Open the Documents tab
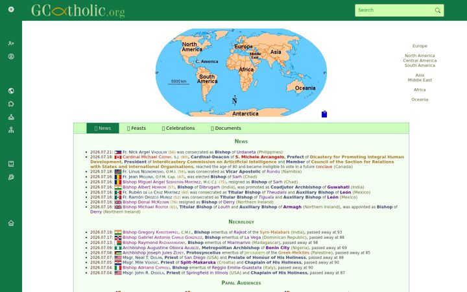This screenshot has height=292, width=467. (x=226, y=128)
